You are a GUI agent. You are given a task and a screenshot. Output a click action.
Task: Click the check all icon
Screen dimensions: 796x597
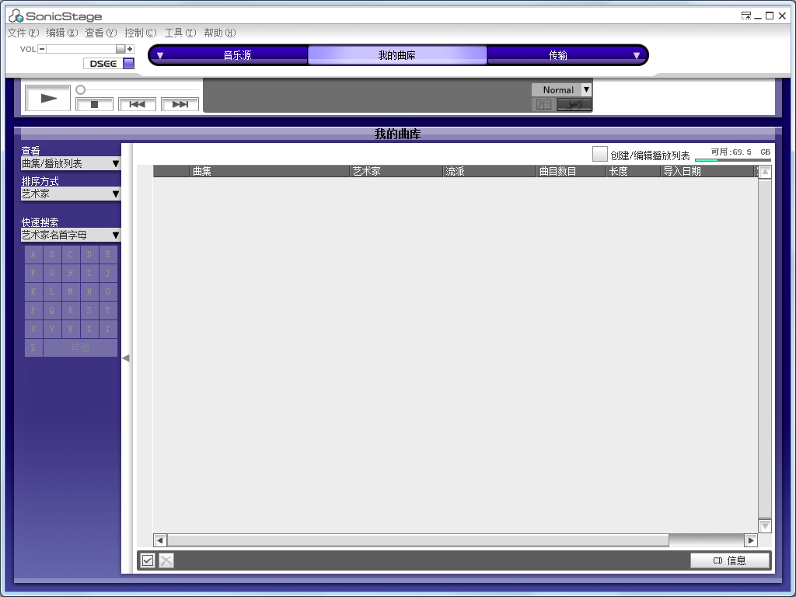[148, 560]
